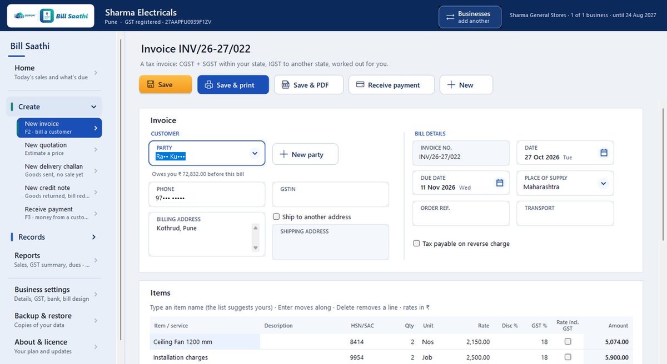This screenshot has width=667, height=364.
Task: Click the switch-arrows icon beside Businesses
Action: (x=450, y=17)
